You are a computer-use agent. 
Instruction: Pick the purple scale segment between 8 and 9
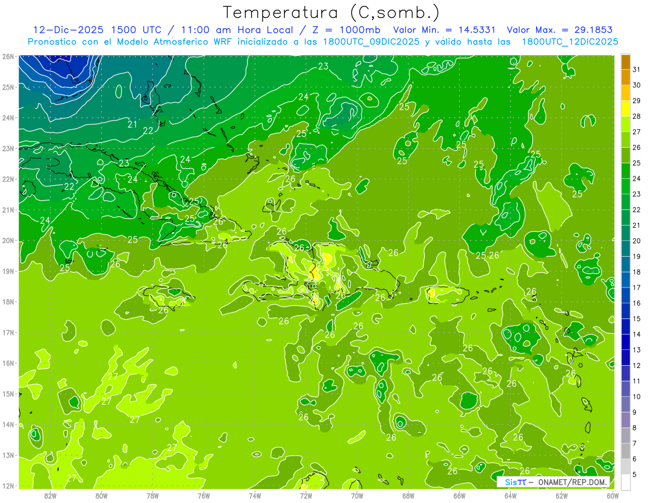pos(626,420)
